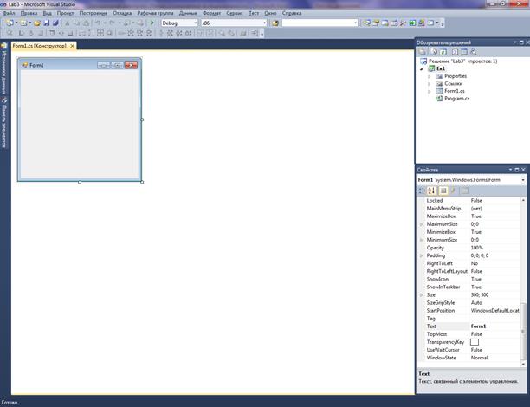530x407 pixels.
Task: Open the Form1 object selector dropdown in Properties
Action: [523, 180]
